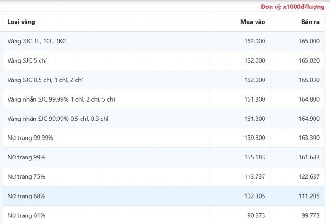Select the Nữ trang 75% row label
This screenshot has height=223, width=330.
[26, 176]
